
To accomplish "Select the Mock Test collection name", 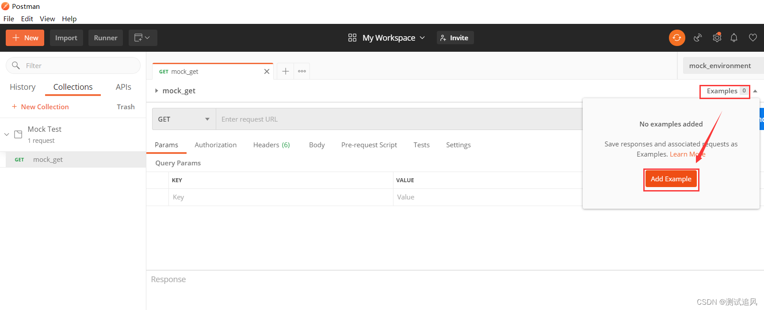I will [45, 129].
